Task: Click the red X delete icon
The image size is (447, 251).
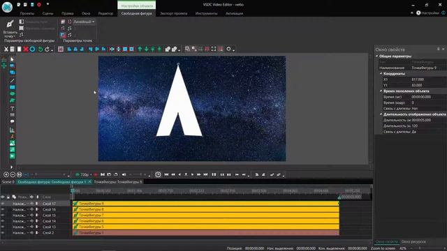Action: pos(26,50)
